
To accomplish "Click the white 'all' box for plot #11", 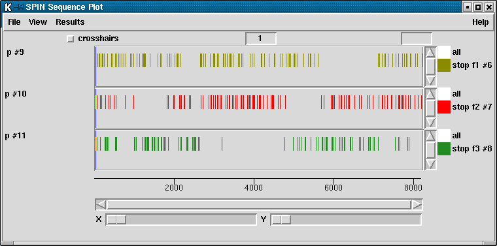I will (x=444, y=136).
